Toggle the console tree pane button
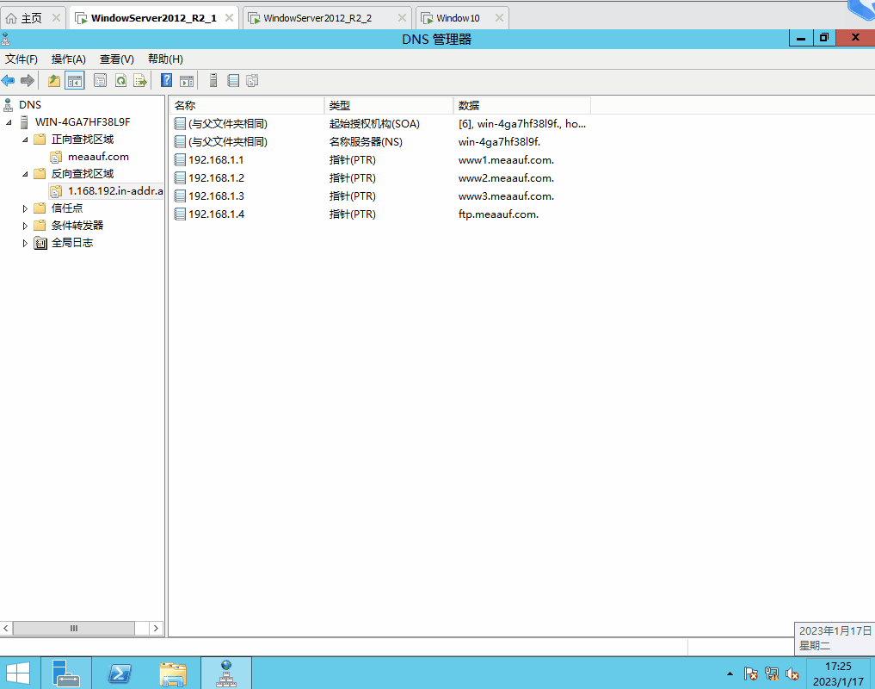 click(75, 80)
